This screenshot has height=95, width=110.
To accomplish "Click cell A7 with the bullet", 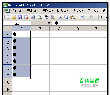I will 22,74.
